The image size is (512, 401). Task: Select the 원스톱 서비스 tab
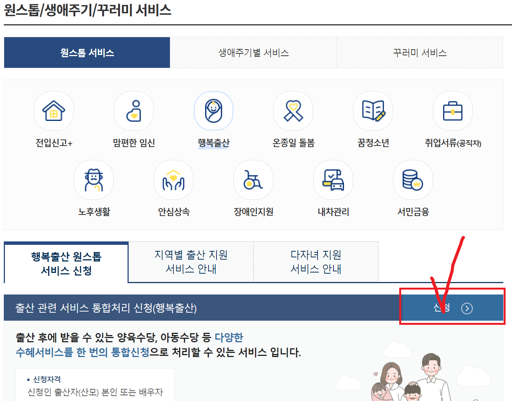[x=87, y=53]
